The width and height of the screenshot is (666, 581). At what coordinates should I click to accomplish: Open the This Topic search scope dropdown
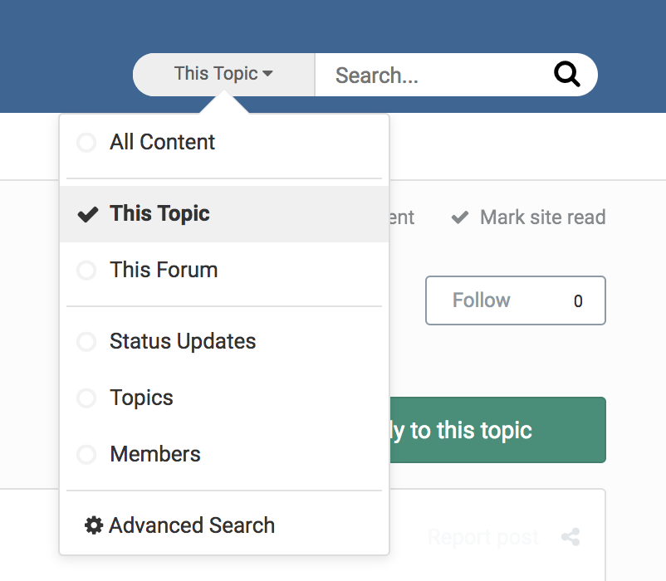point(223,74)
